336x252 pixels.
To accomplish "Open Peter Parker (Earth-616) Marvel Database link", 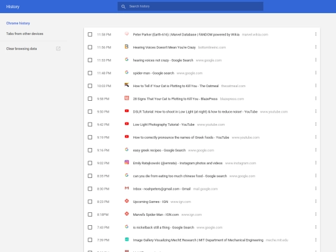I will click(x=186, y=34).
